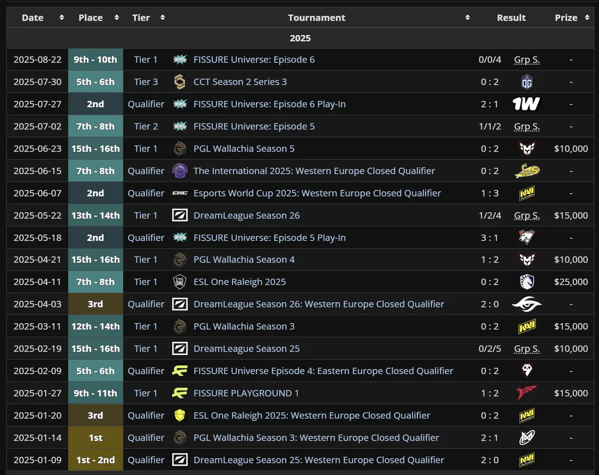Screen dimensions: 599x475
Task: Sort table by the Place column arrows
Action: (117, 17)
